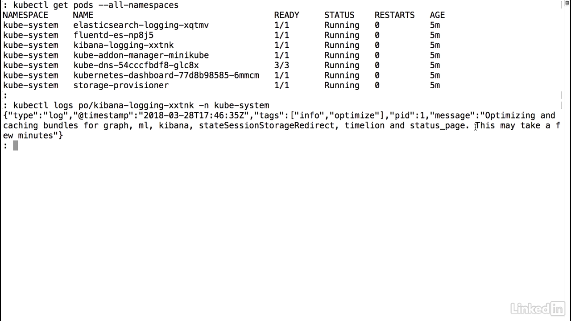Click the RESTARTS column header
This screenshot has height=321, width=571.
point(394,15)
